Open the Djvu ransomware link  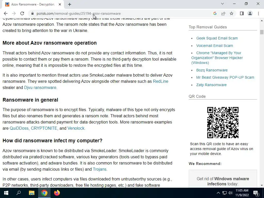[x=40, y=88]
